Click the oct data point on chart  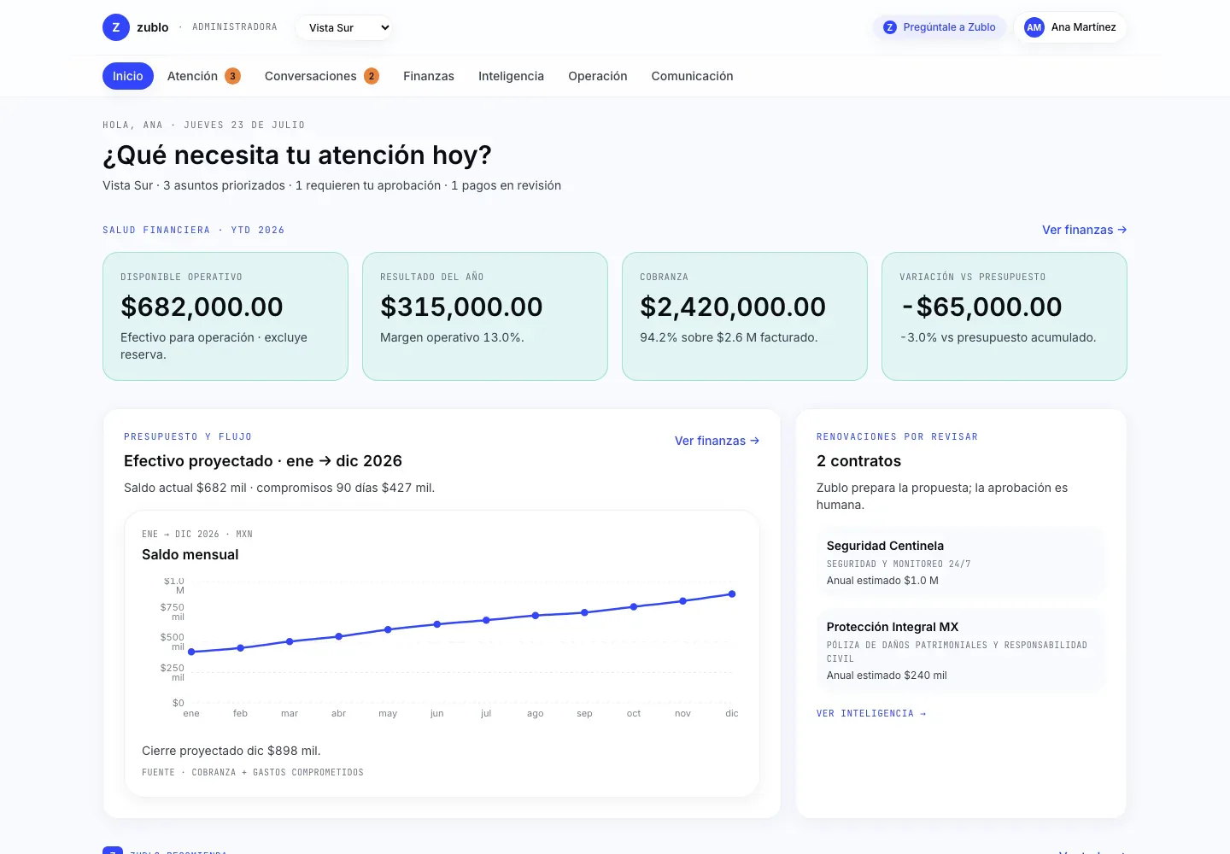tap(634, 606)
